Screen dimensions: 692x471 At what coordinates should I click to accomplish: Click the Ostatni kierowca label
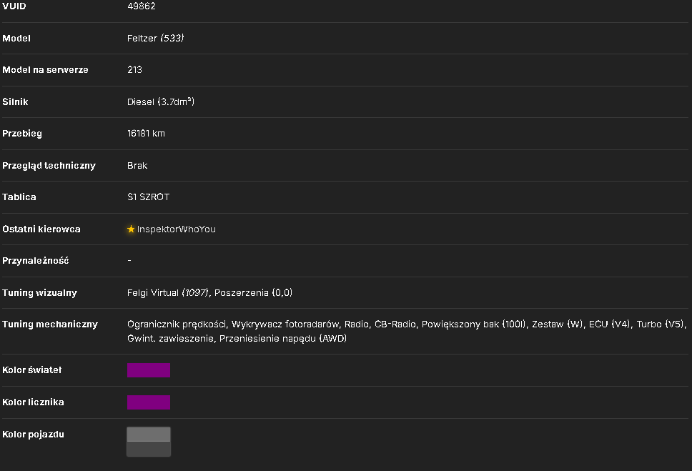click(41, 229)
